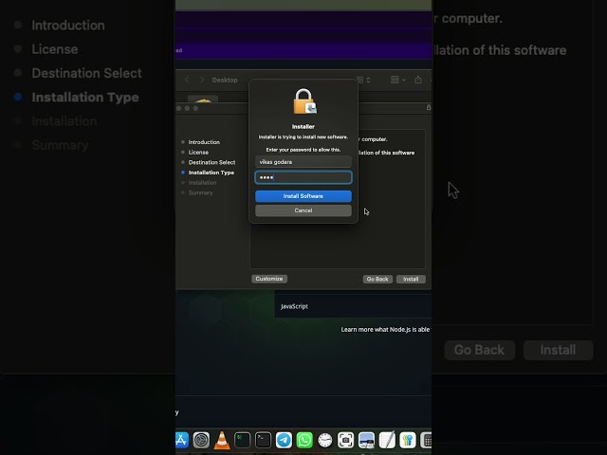Image resolution: width=607 pixels, height=455 pixels.
Task: Click the small Destination Select step in the installer sidebar
Action: (x=212, y=162)
